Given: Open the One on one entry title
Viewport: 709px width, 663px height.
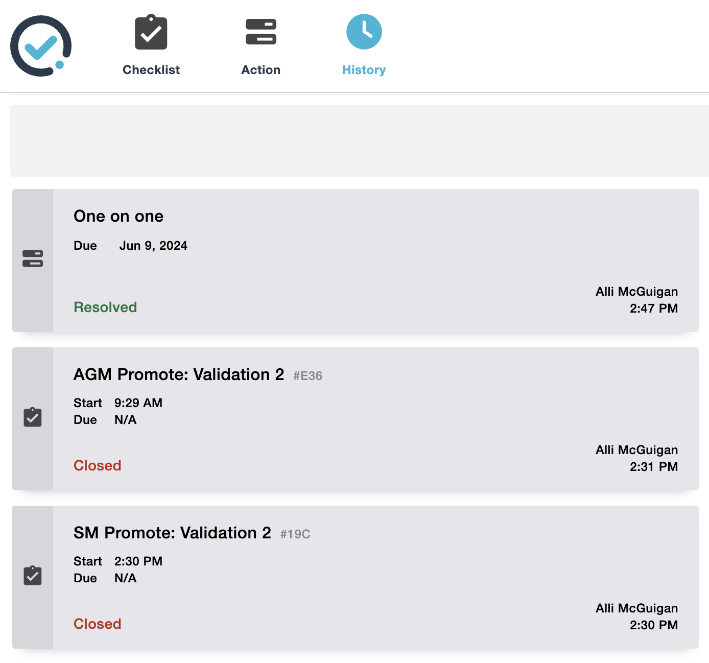Looking at the screenshot, I should point(119,216).
